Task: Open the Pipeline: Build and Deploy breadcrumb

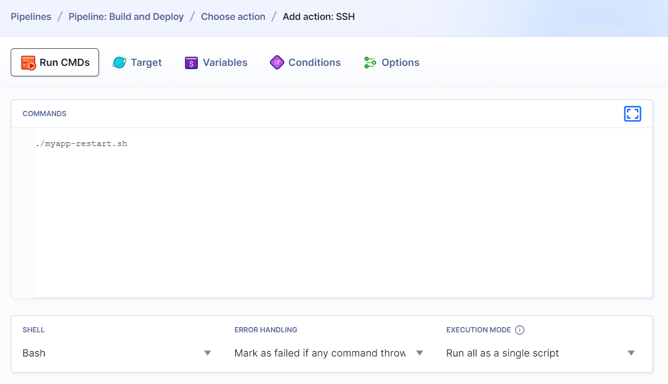Action: click(x=126, y=16)
